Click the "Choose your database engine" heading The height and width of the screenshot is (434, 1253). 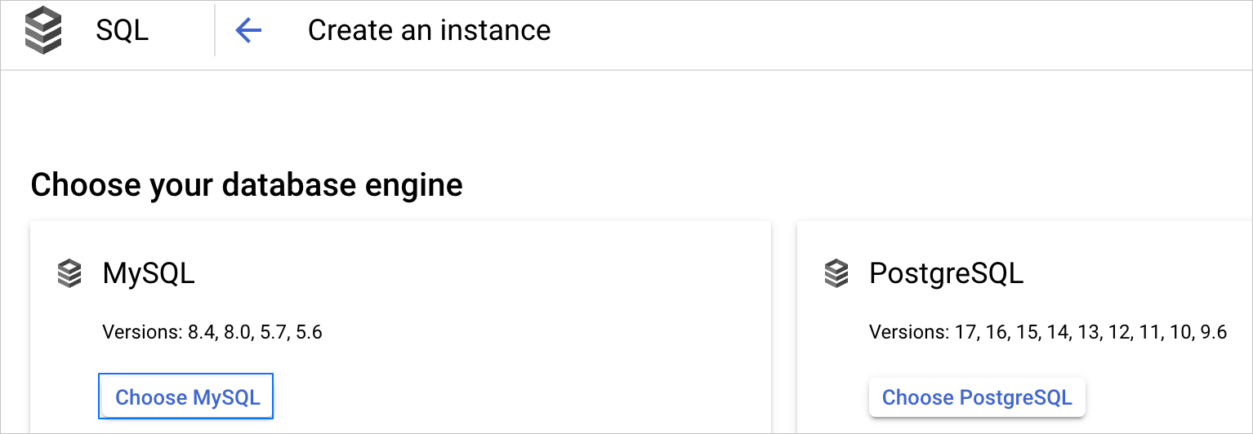pyautogui.click(x=247, y=184)
